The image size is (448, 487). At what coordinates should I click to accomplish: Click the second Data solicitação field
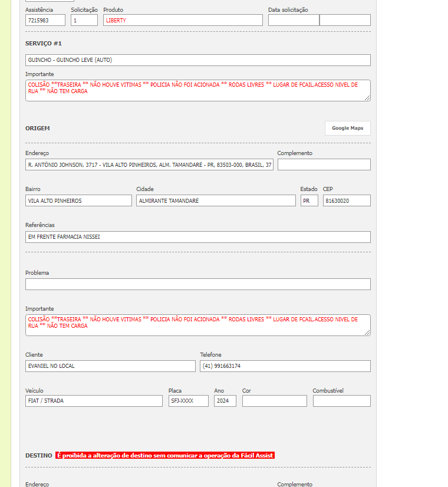click(345, 20)
